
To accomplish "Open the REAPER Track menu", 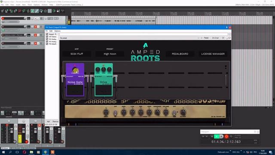I will 30,5.
